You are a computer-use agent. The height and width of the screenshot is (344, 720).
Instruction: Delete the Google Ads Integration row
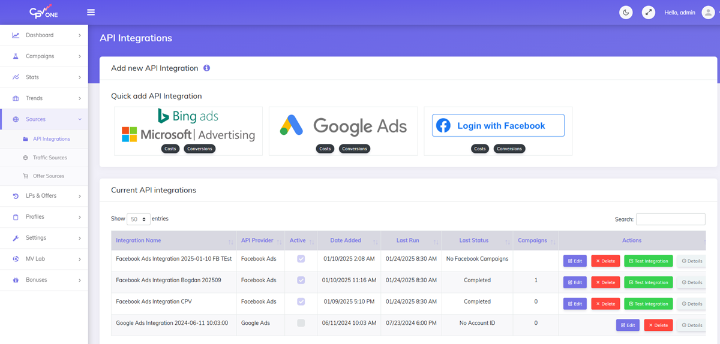(x=658, y=325)
